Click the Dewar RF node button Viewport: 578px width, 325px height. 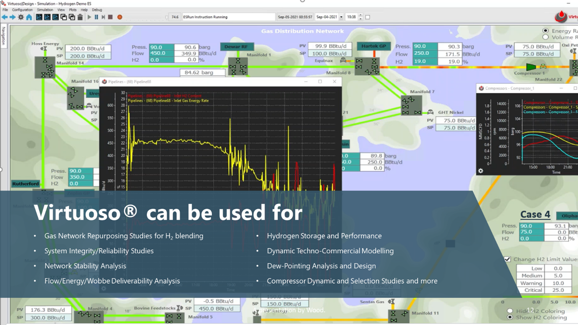pos(236,47)
